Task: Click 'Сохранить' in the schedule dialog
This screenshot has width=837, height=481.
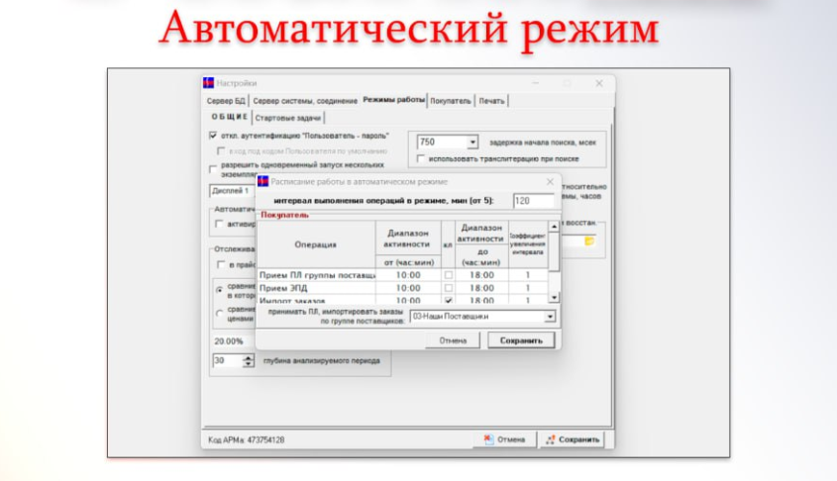Action: click(x=521, y=340)
